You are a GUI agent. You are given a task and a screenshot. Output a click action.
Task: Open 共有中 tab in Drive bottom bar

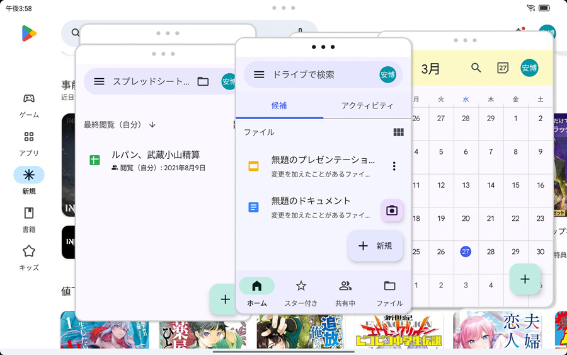345,293
